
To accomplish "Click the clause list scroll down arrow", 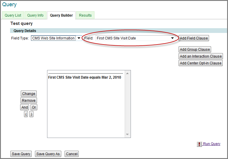I will (x=128, y=134).
